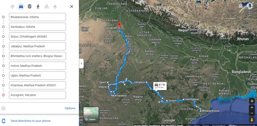Show your current location

click(252, 101)
